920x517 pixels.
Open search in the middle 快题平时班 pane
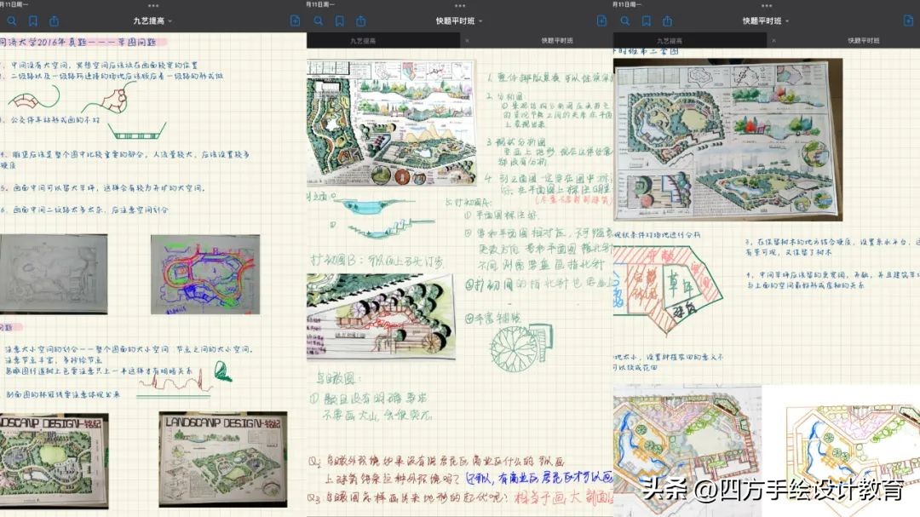pos(317,20)
